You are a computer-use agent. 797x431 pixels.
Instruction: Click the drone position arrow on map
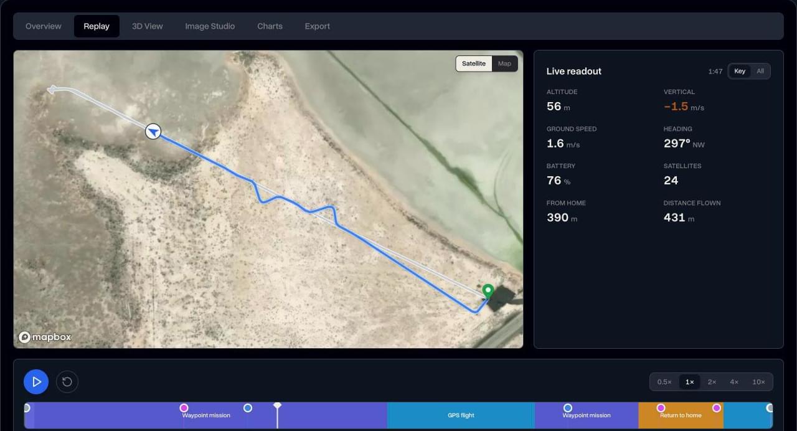click(x=153, y=131)
